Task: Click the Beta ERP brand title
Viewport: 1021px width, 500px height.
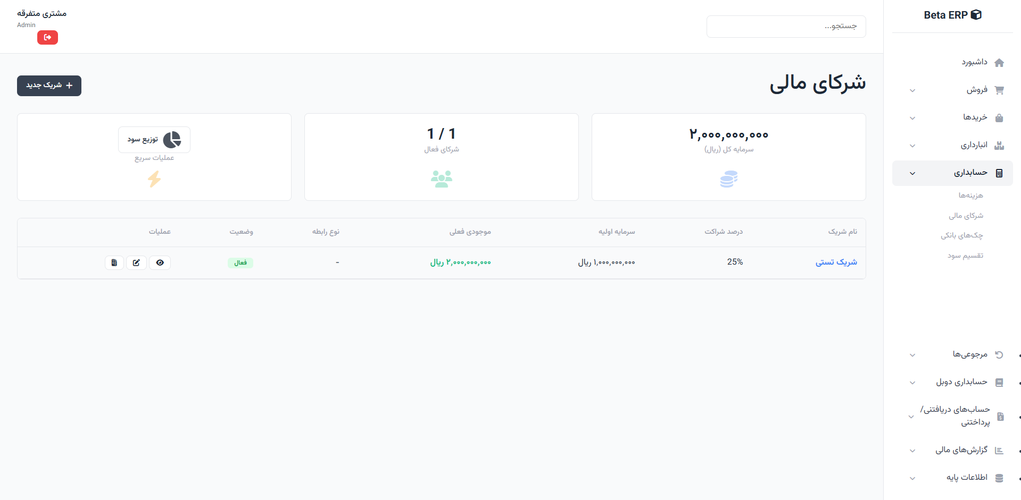Action: click(x=945, y=15)
